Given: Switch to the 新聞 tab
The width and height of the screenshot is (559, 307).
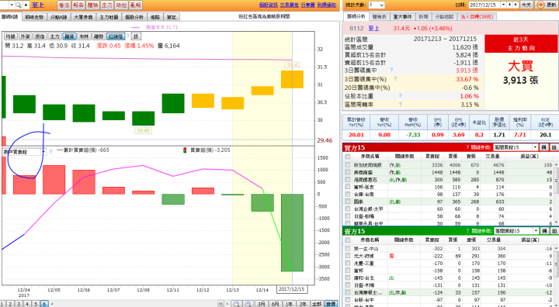Looking at the screenshot, I should tap(424, 17).
